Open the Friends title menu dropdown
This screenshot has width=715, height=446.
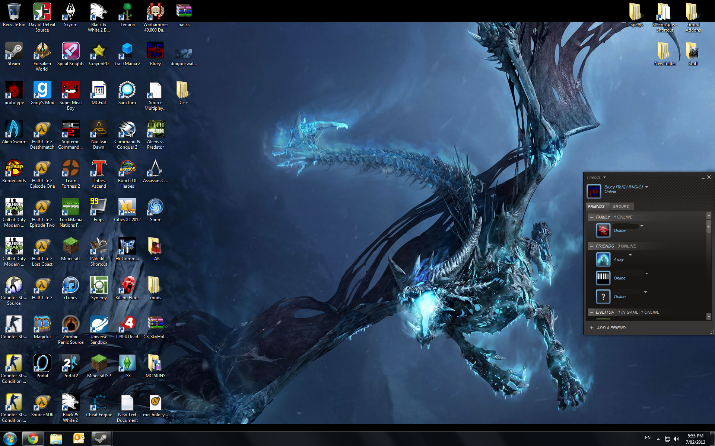click(x=604, y=177)
